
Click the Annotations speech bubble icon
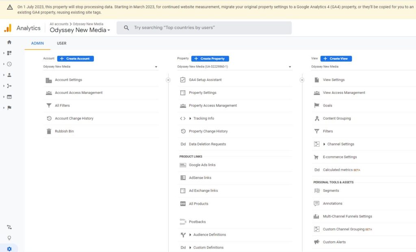316,203
